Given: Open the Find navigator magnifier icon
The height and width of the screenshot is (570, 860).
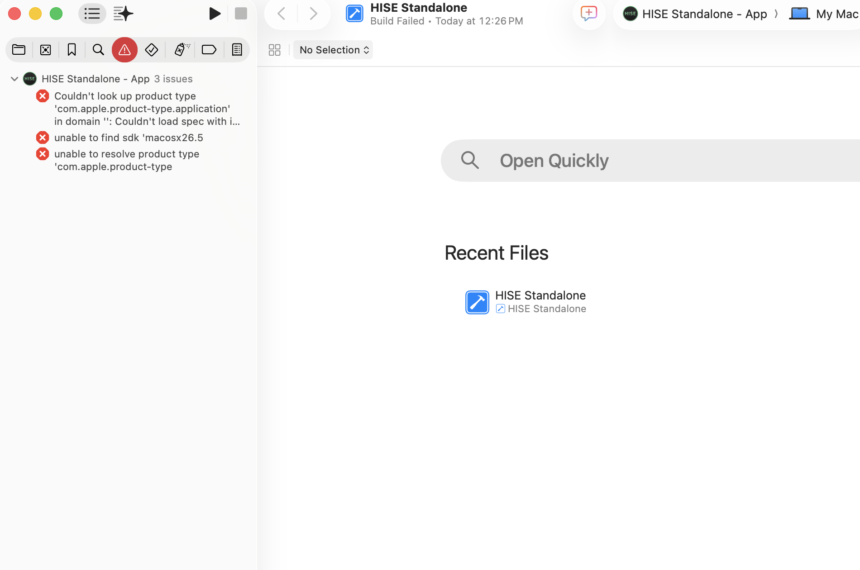Looking at the screenshot, I should [x=98, y=50].
